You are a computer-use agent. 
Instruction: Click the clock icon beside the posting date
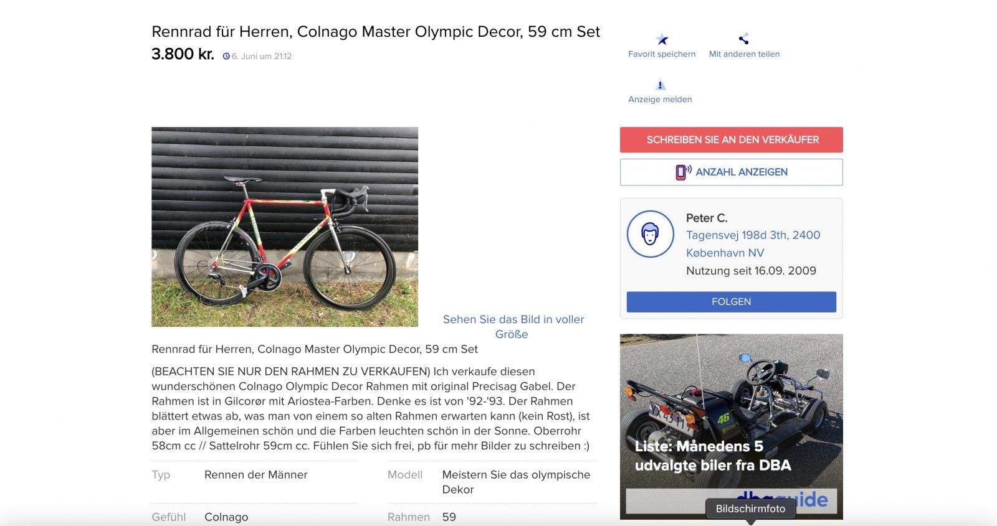click(x=226, y=56)
